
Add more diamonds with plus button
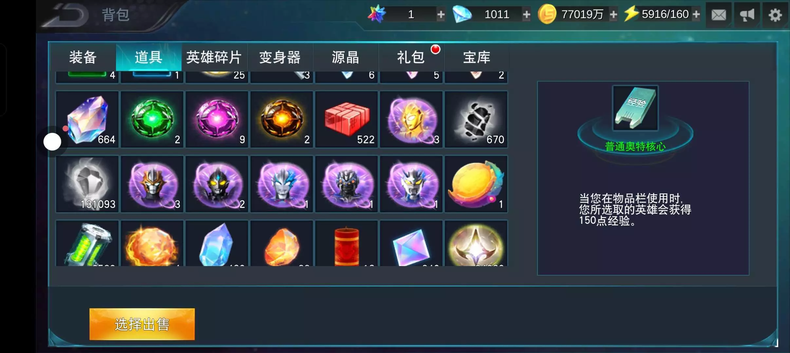click(526, 15)
